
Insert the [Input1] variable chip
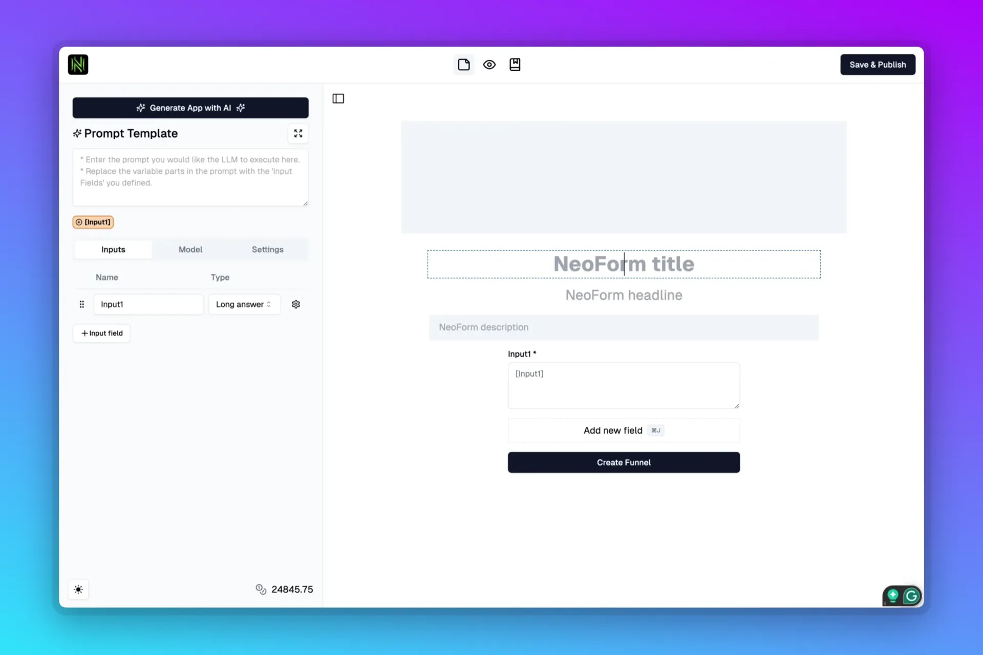pyautogui.click(x=93, y=222)
